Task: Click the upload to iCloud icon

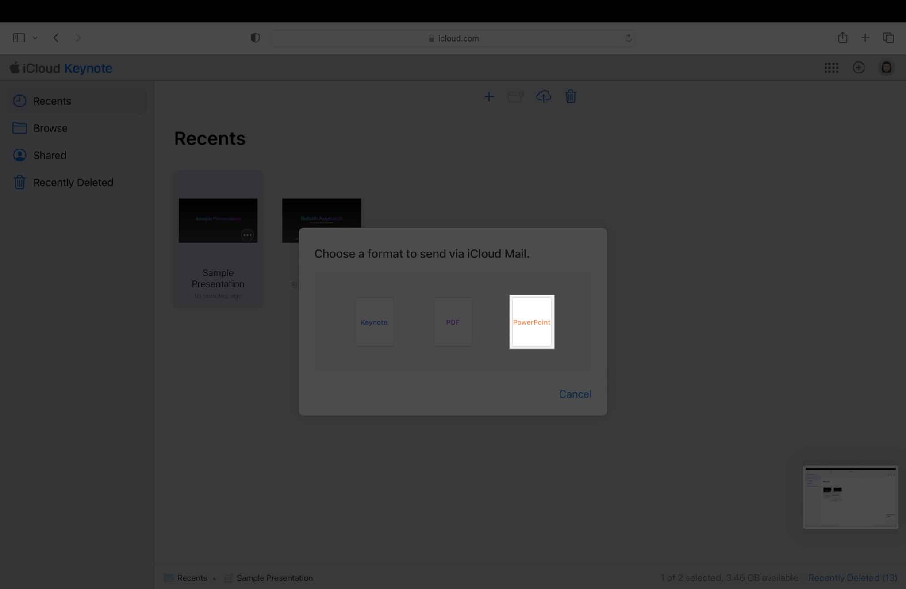Action: (x=543, y=96)
